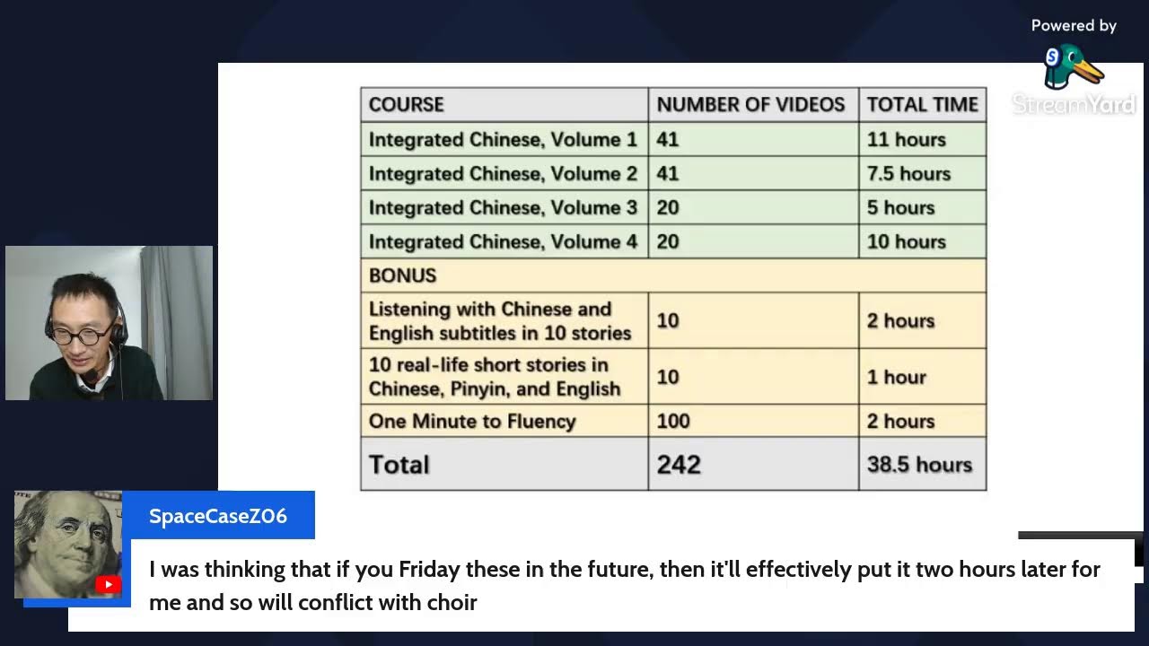Click the StreamYard duck logo icon
Viewport: 1149px width, 646px height.
[1074, 66]
